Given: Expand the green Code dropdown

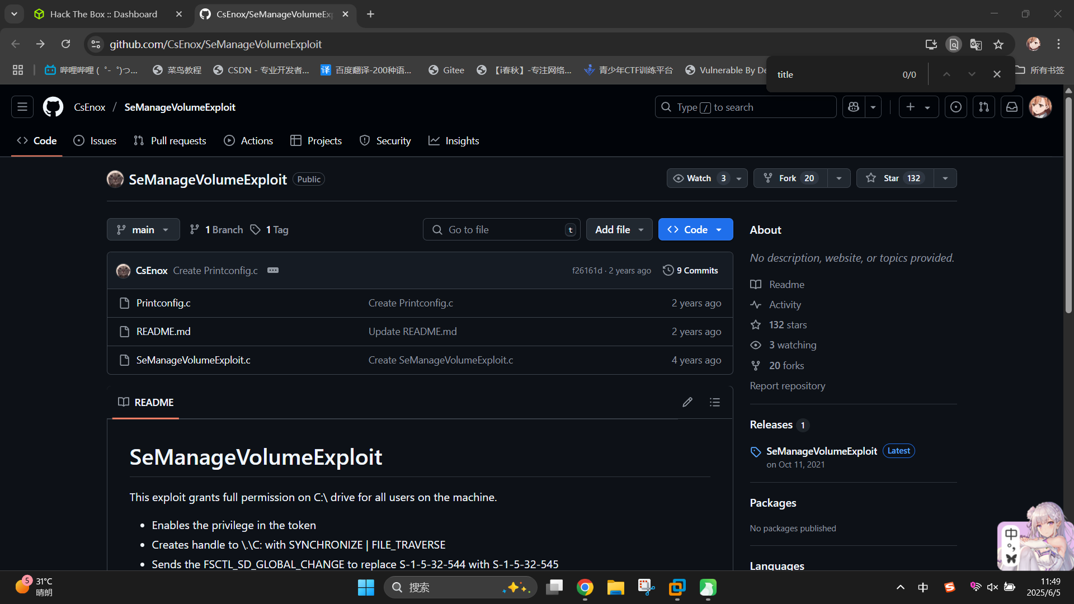Looking at the screenshot, I should coord(695,229).
